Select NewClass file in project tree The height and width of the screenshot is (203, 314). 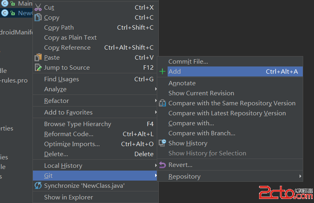pos(24,13)
